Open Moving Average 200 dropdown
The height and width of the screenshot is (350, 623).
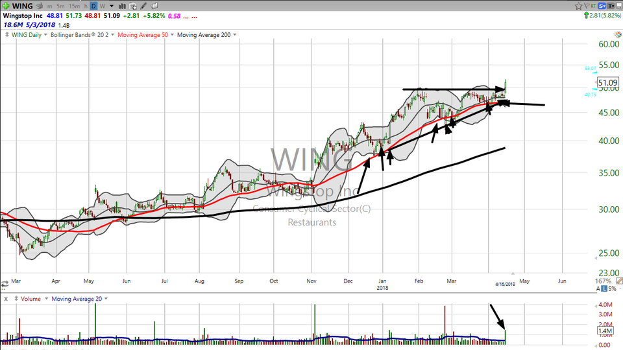(235, 35)
